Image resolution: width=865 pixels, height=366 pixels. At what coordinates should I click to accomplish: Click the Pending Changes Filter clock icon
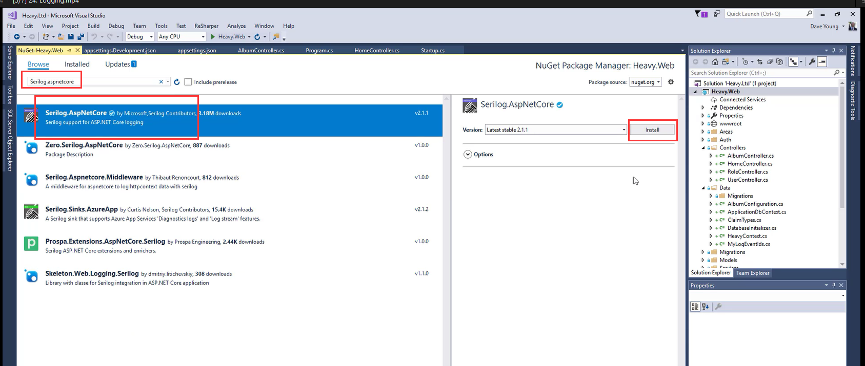pos(746,62)
